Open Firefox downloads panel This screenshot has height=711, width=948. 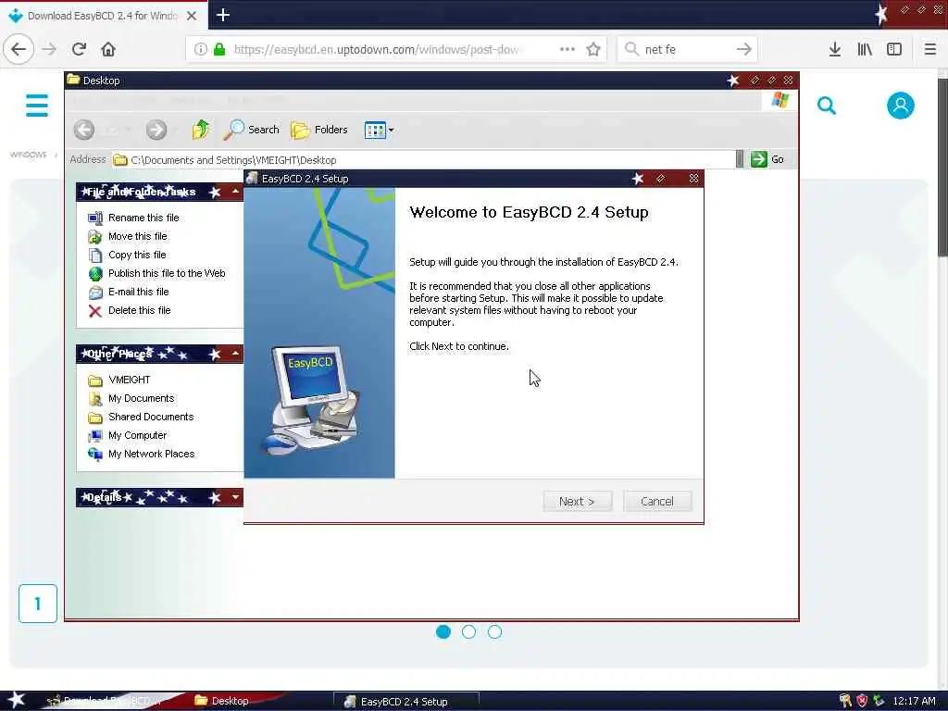835,49
